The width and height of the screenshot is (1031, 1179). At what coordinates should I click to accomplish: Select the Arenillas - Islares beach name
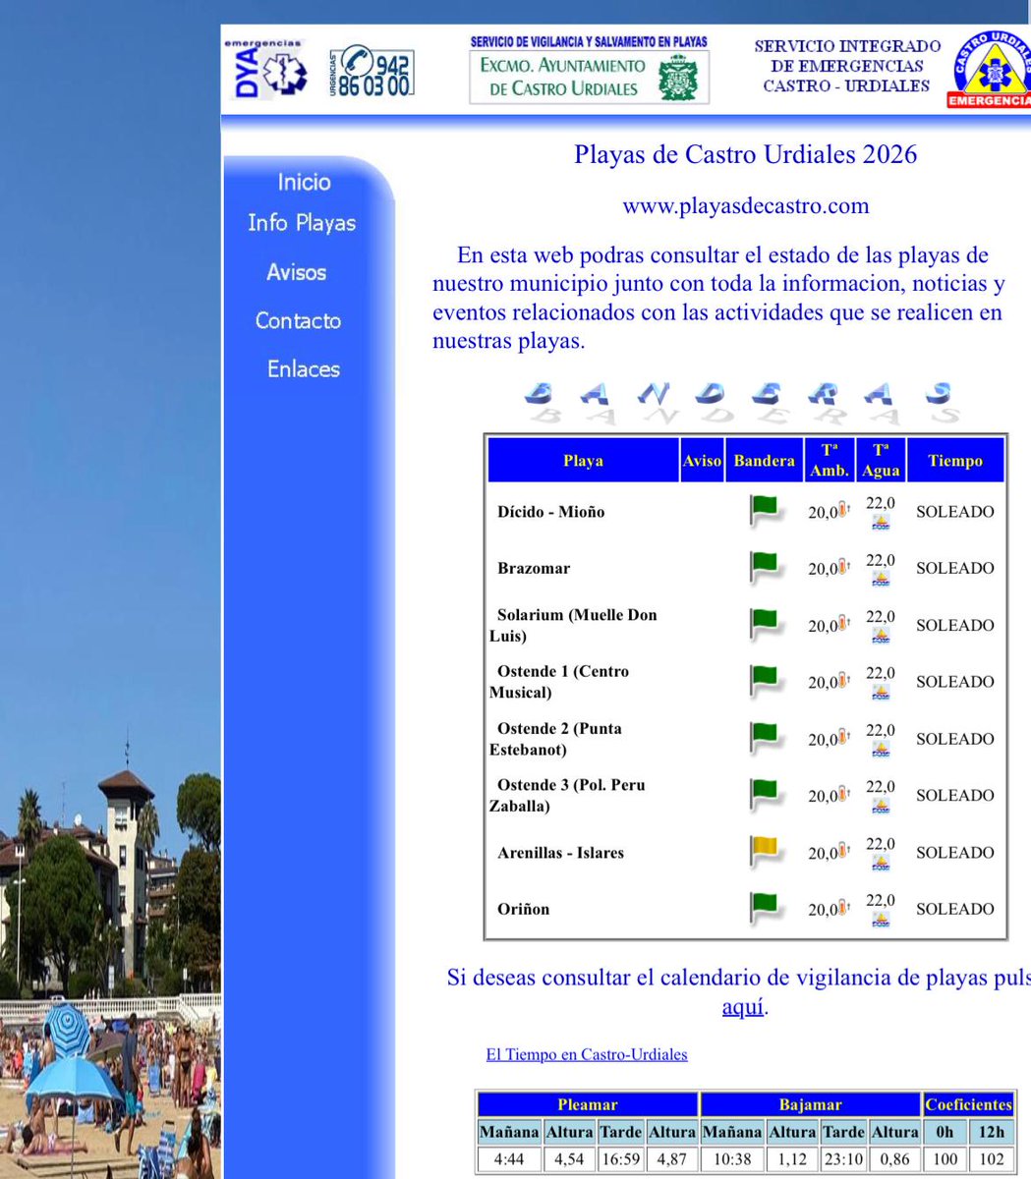click(x=561, y=852)
